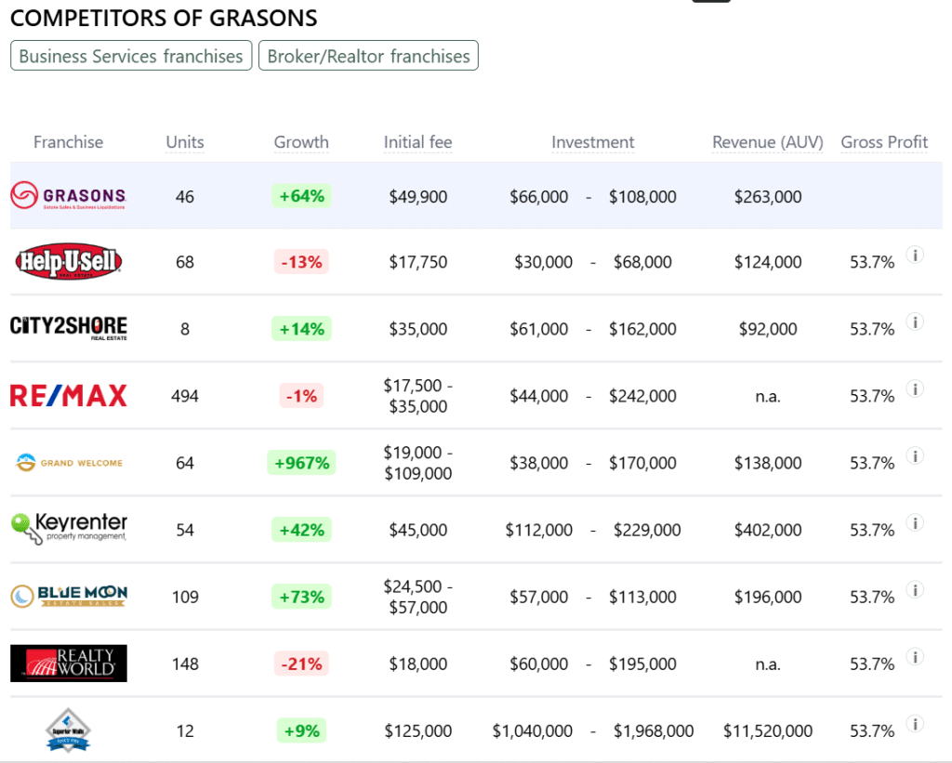This screenshot has width=952, height=763.
Task: Select the 109 units cell
Action: (185, 598)
